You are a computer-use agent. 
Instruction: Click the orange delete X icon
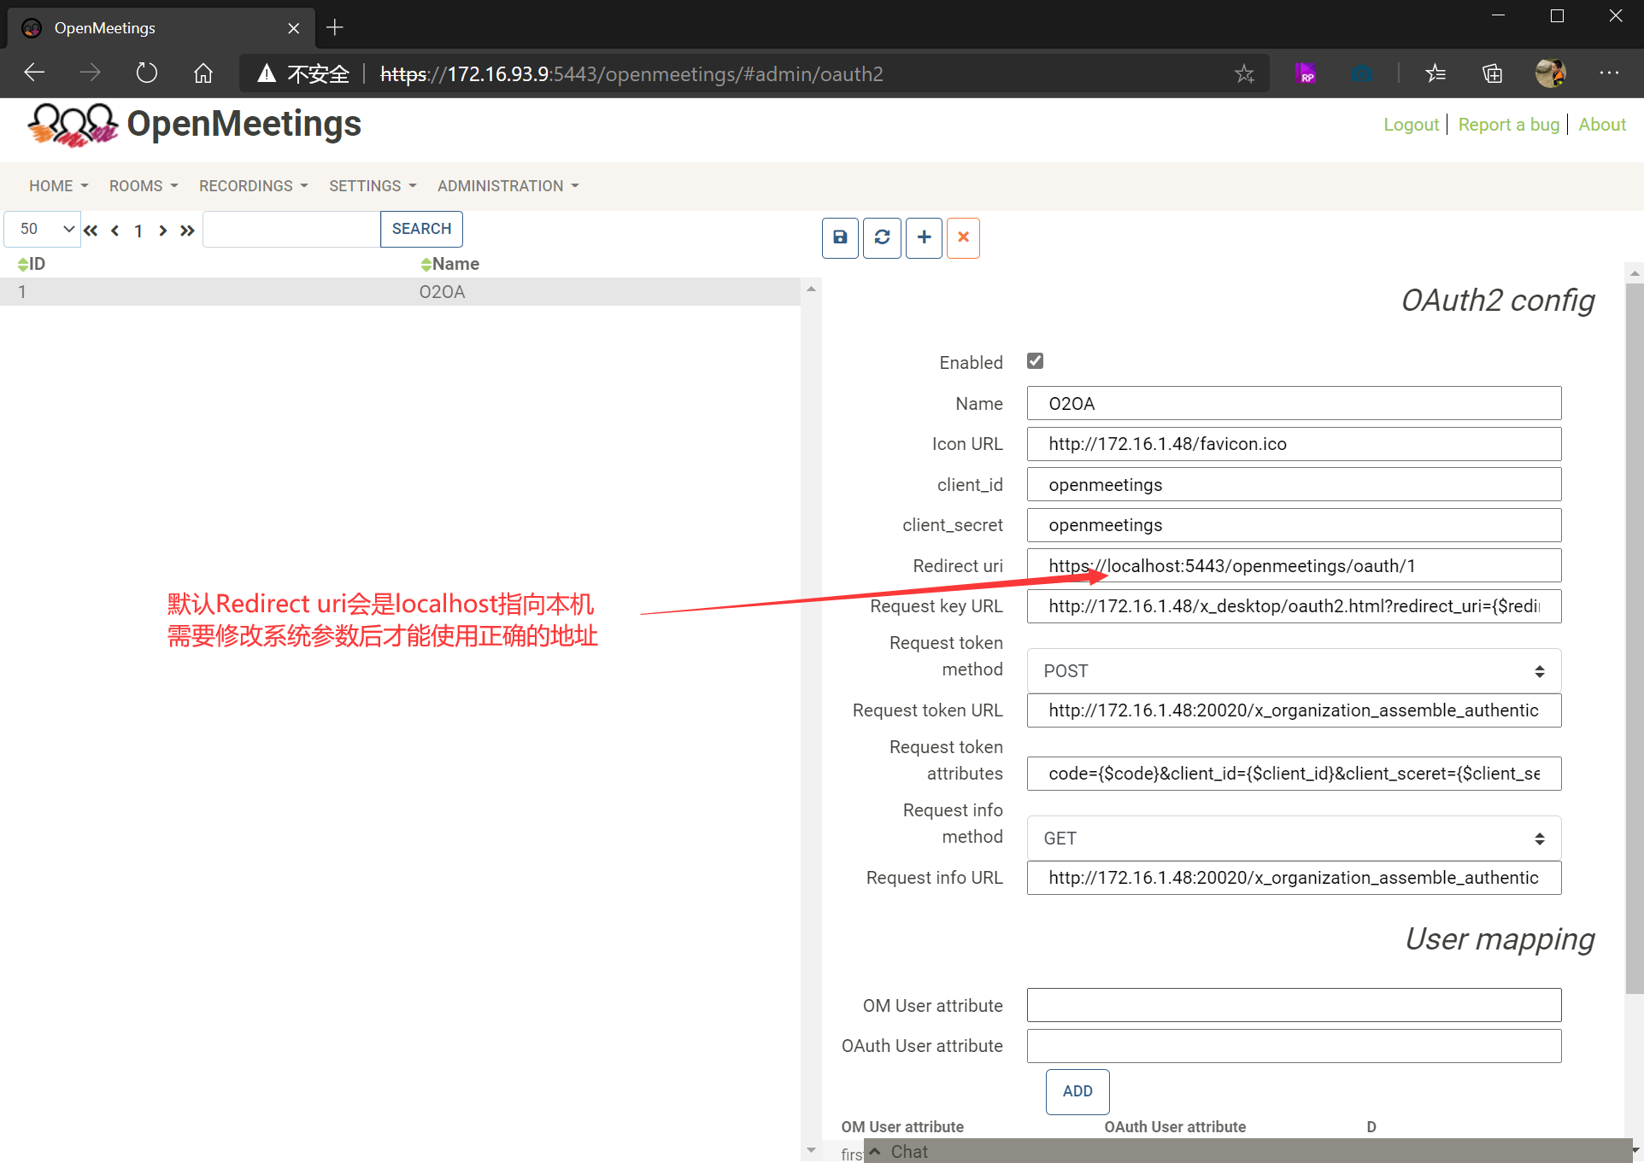tap(963, 237)
